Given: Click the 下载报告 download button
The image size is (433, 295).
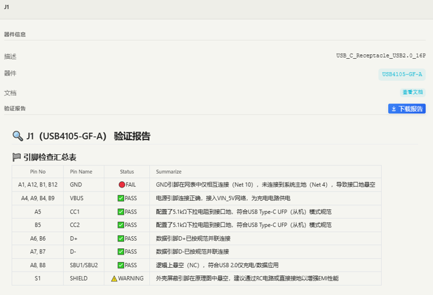Looking at the screenshot, I should click(x=406, y=109).
